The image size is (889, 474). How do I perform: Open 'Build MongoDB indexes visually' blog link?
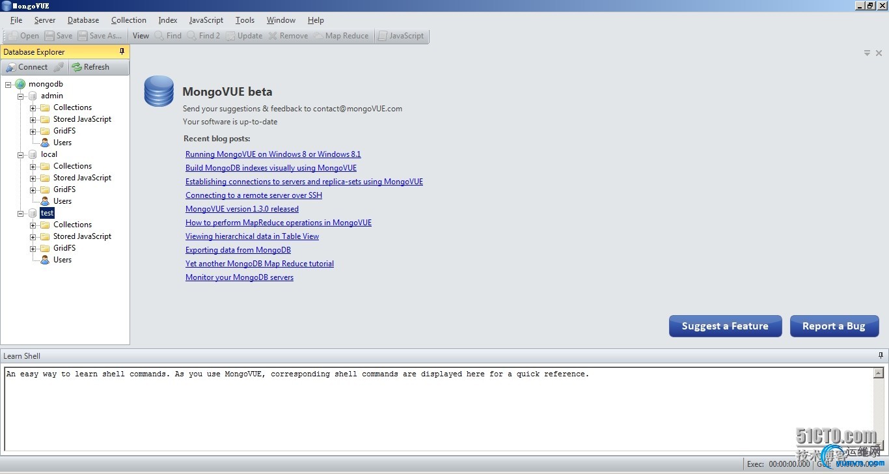[271, 168]
